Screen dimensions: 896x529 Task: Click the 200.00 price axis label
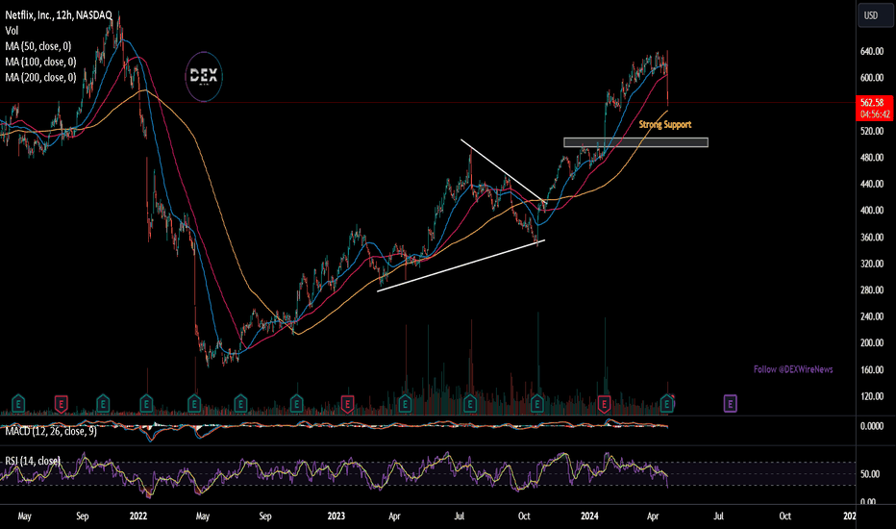click(872, 343)
